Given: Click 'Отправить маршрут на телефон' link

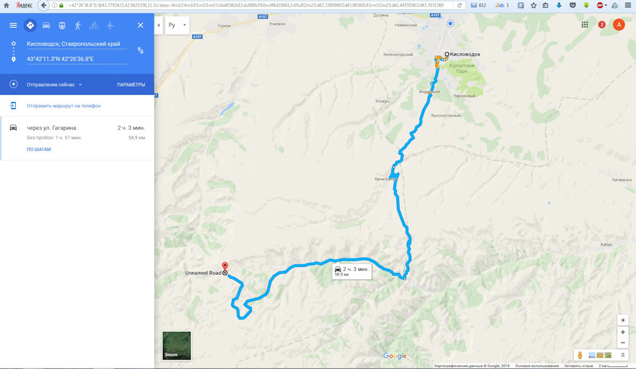Looking at the screenshot, I should [64, 106].
